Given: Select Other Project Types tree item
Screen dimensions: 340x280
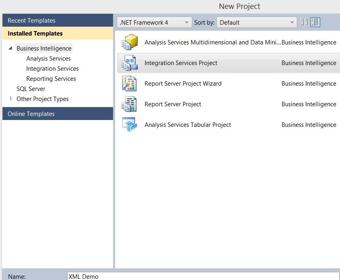Looking at the screenshot, I should (42, 99).
